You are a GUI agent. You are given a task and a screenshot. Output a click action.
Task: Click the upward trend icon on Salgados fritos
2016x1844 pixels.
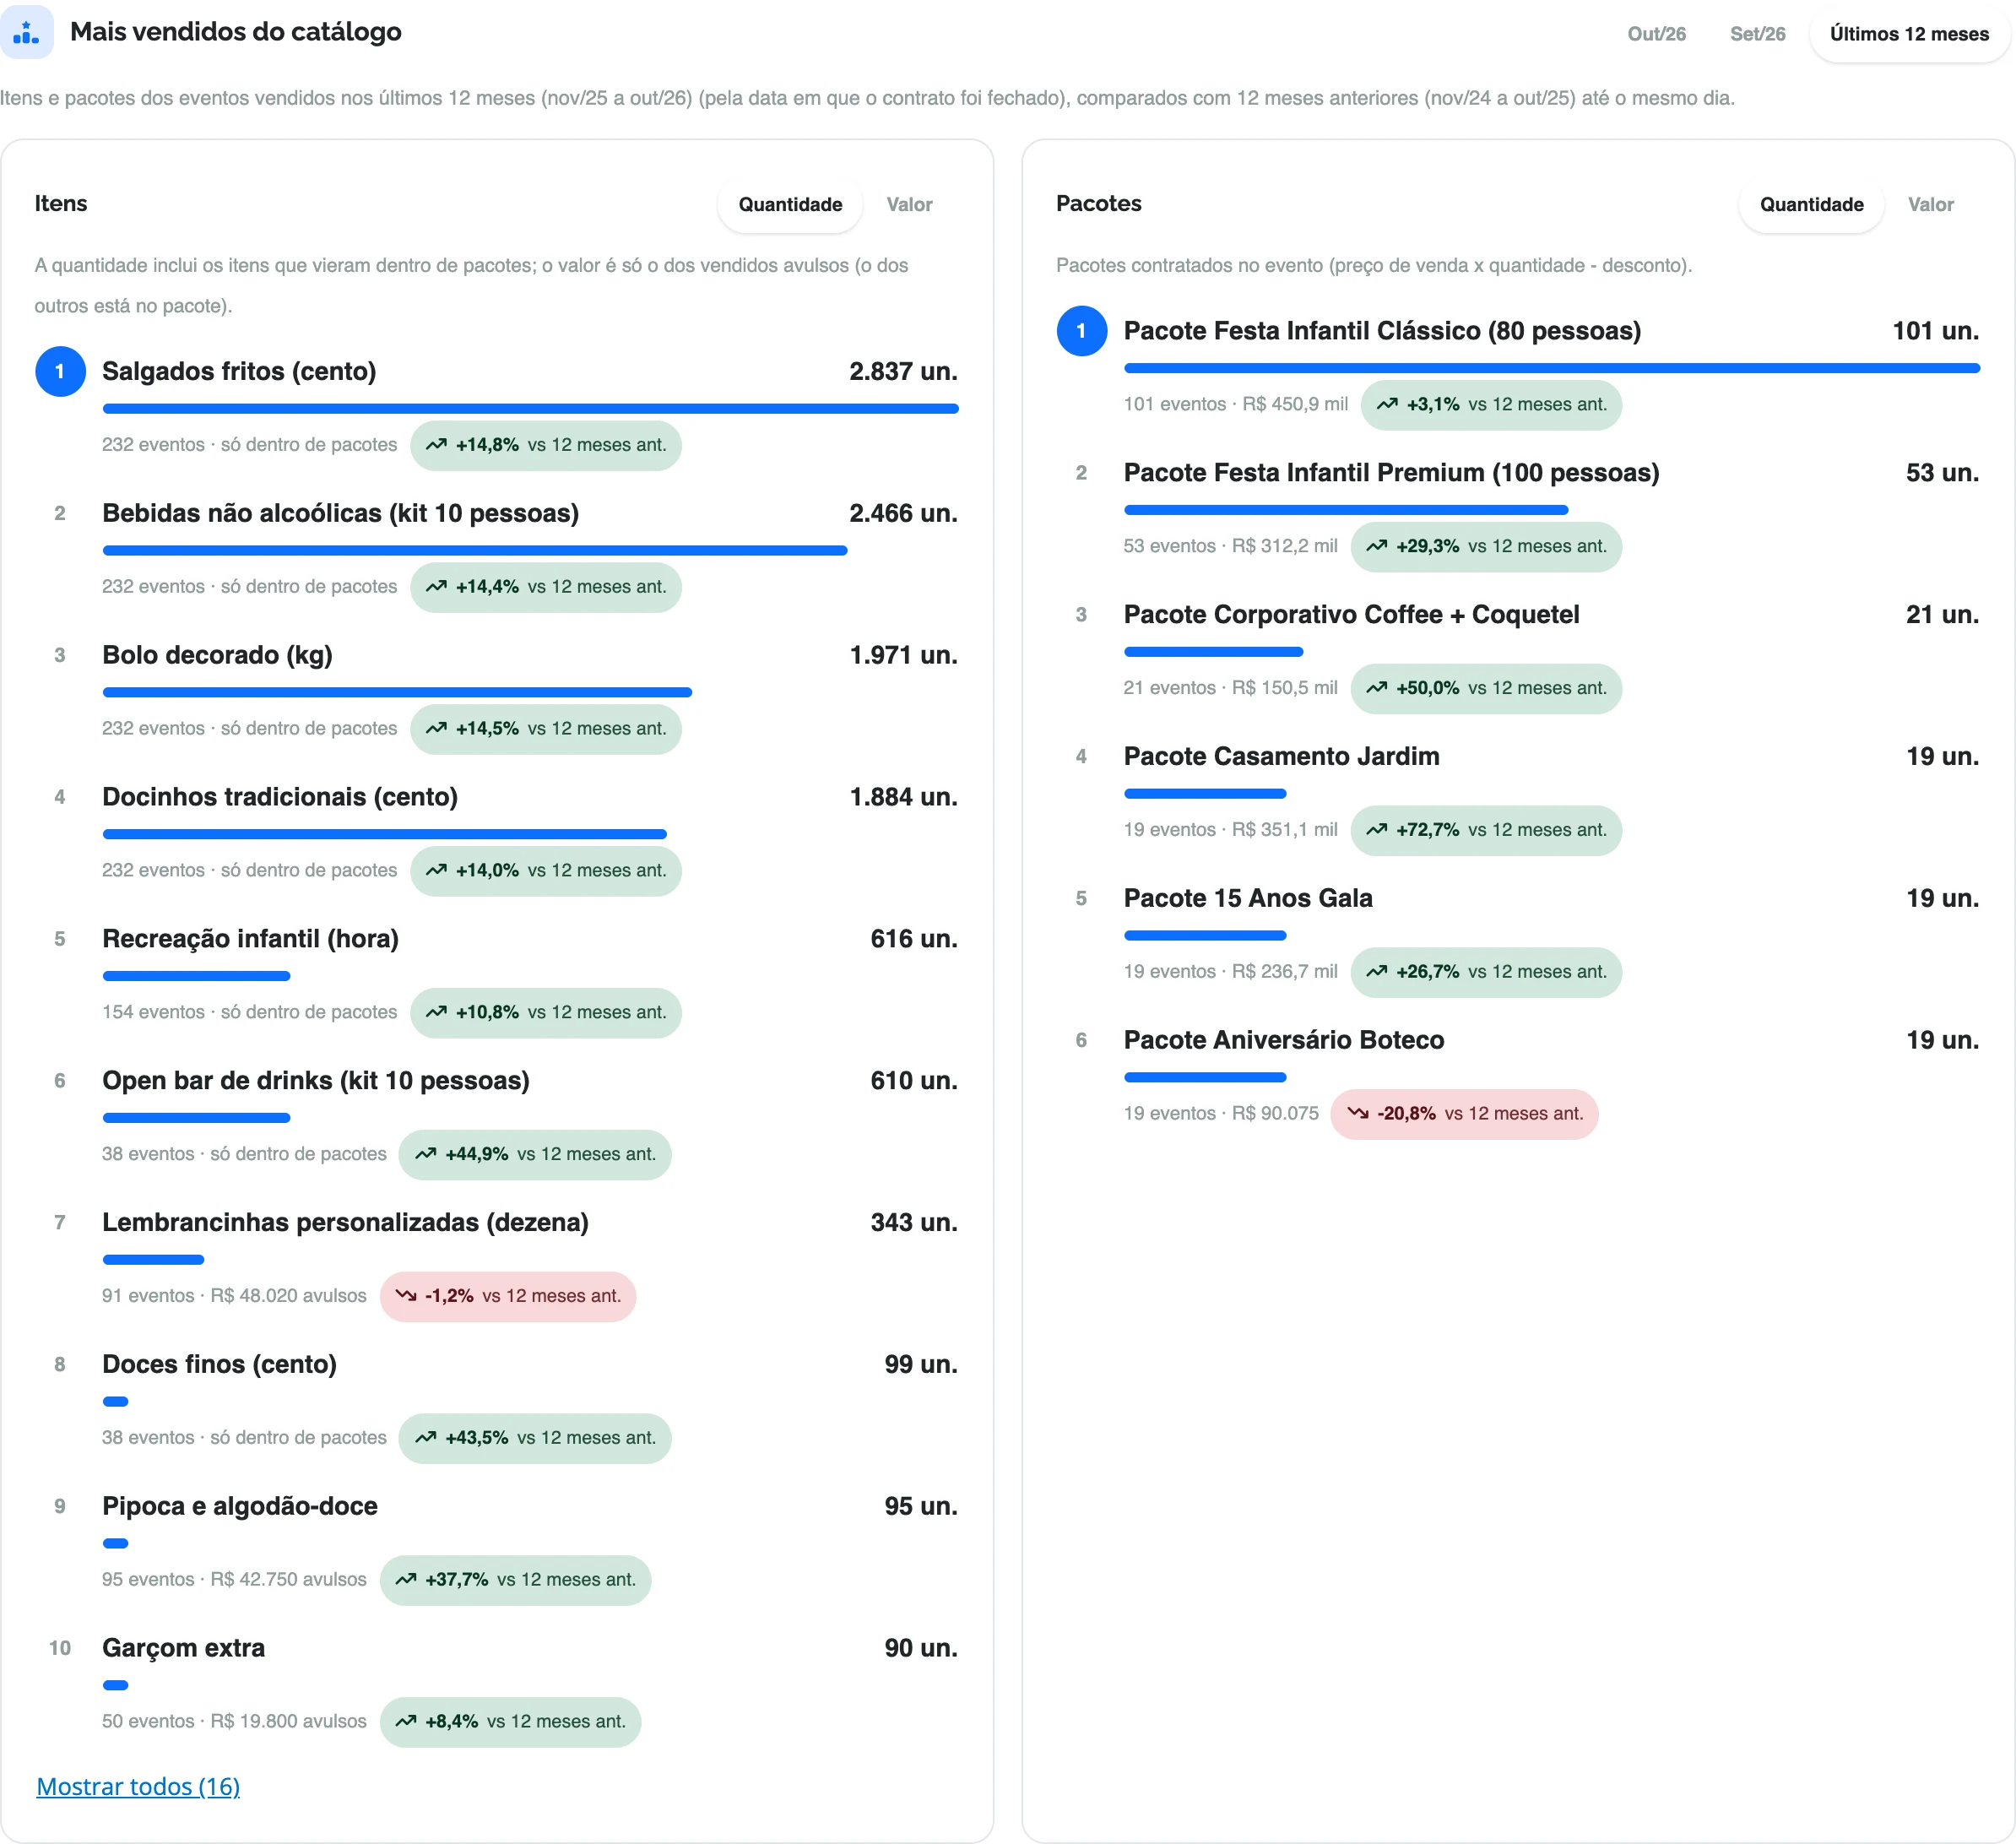pyautogui.click(x=436, y=445)
